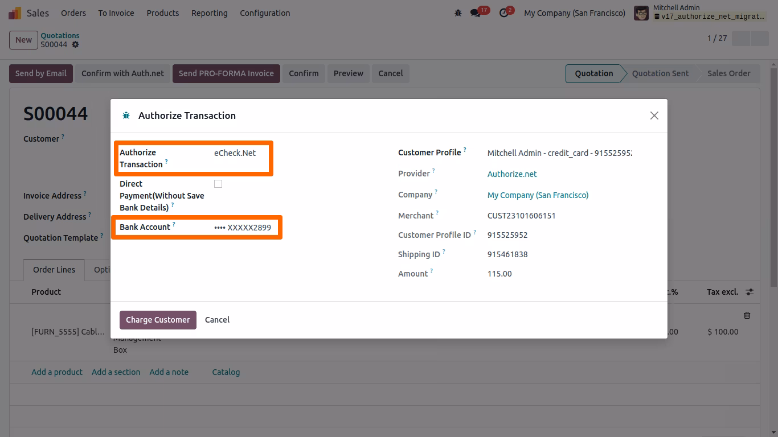Open the gear actions menu beside S00044

tap(75, 44)
